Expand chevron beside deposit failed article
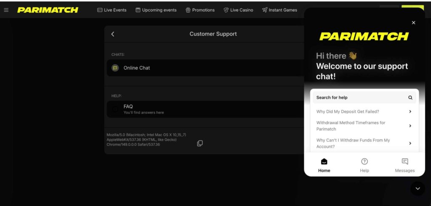Screen dimensions: 431x206 410,112
